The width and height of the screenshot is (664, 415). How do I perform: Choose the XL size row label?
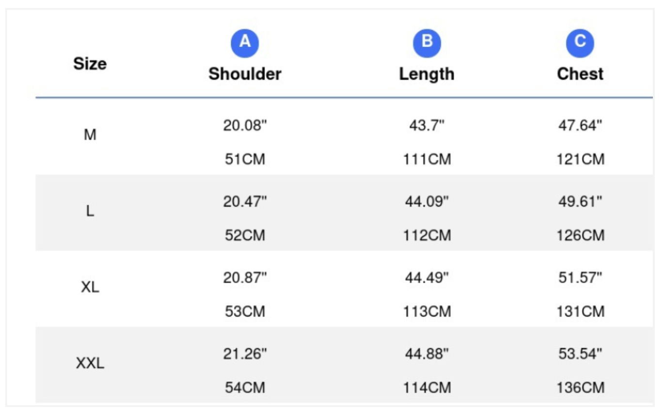pyautogui.click(x=90, y=287)
